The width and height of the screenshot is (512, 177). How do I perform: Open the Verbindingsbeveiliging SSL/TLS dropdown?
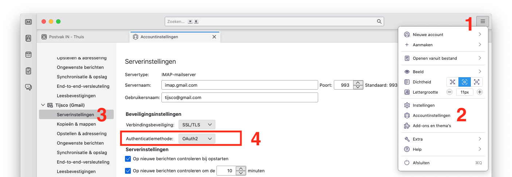click(197, 125)
